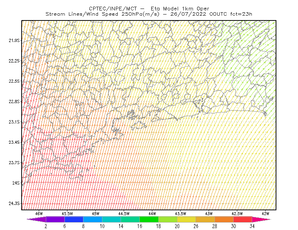Select the teal-green legend segment 14-16
This screenshot has width=298, height=230.
[130, 219]
